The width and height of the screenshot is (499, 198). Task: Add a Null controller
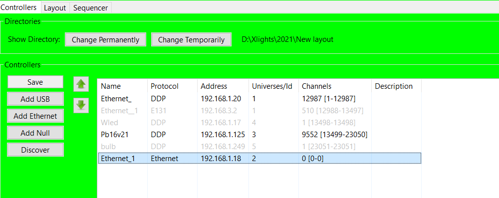pyautogui.click(x=35, y=133)
